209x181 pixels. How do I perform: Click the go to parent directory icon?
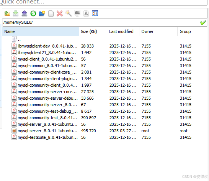(x=7, y=13)
